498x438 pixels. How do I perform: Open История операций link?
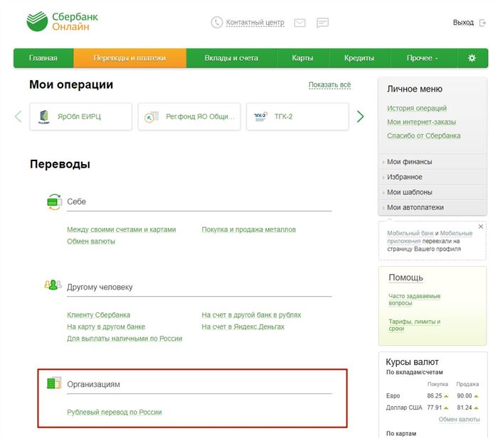pyautogui.click(x=417, y=109)
